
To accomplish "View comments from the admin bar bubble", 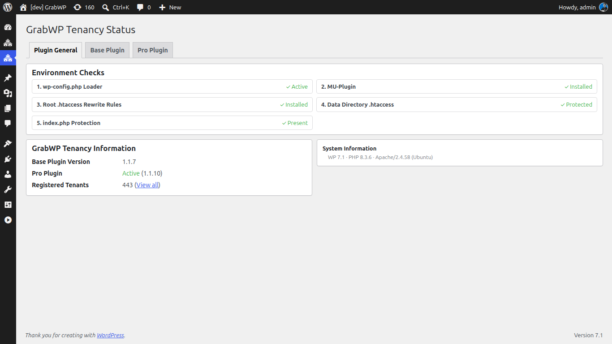I will click(144, 7).
